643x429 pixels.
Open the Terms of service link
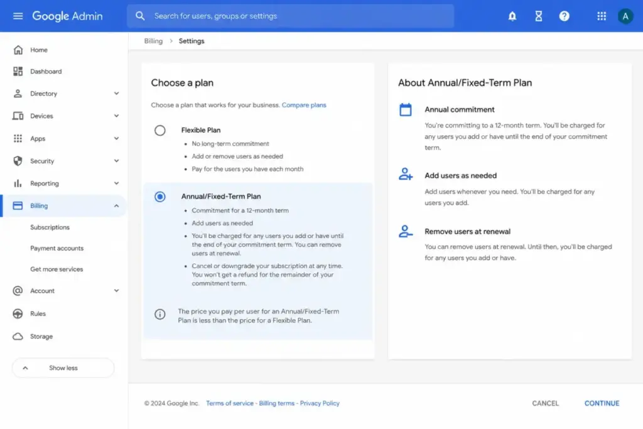tap(230, 403)
